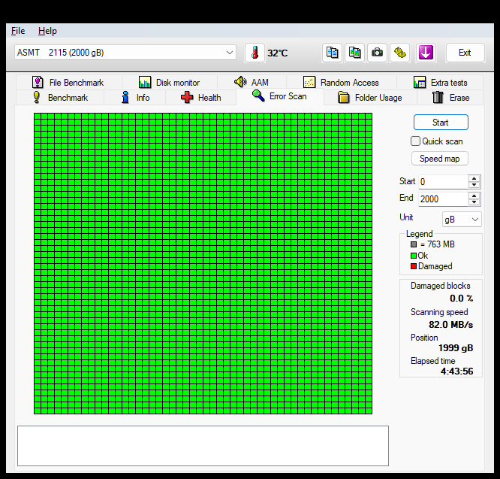Screen dimensions: 500x479
Task: Enable the Quick scan checkbox
Action: click(x=415, y=141)
